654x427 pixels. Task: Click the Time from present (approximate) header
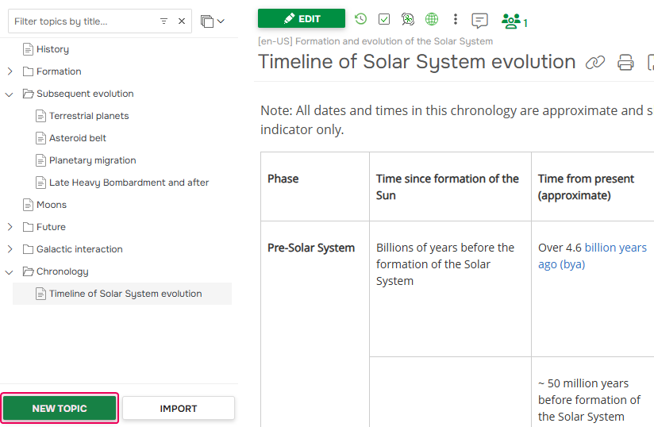coord(593,187)
